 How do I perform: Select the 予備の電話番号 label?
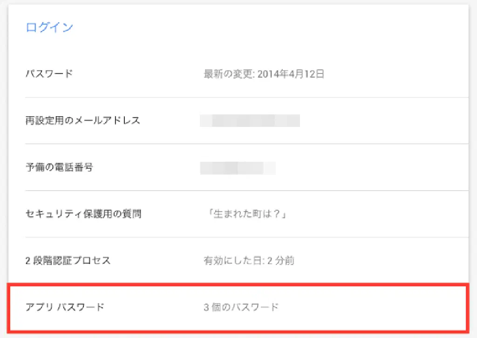pyautogui.click(x=59, y=167)
